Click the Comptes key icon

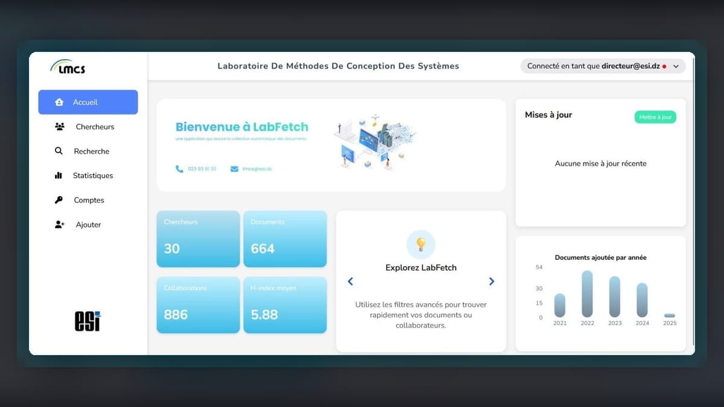[x=59, y=200]
